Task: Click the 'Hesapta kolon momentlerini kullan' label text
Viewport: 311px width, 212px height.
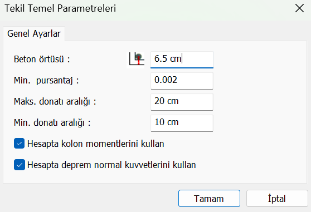Action: point(96,144)
